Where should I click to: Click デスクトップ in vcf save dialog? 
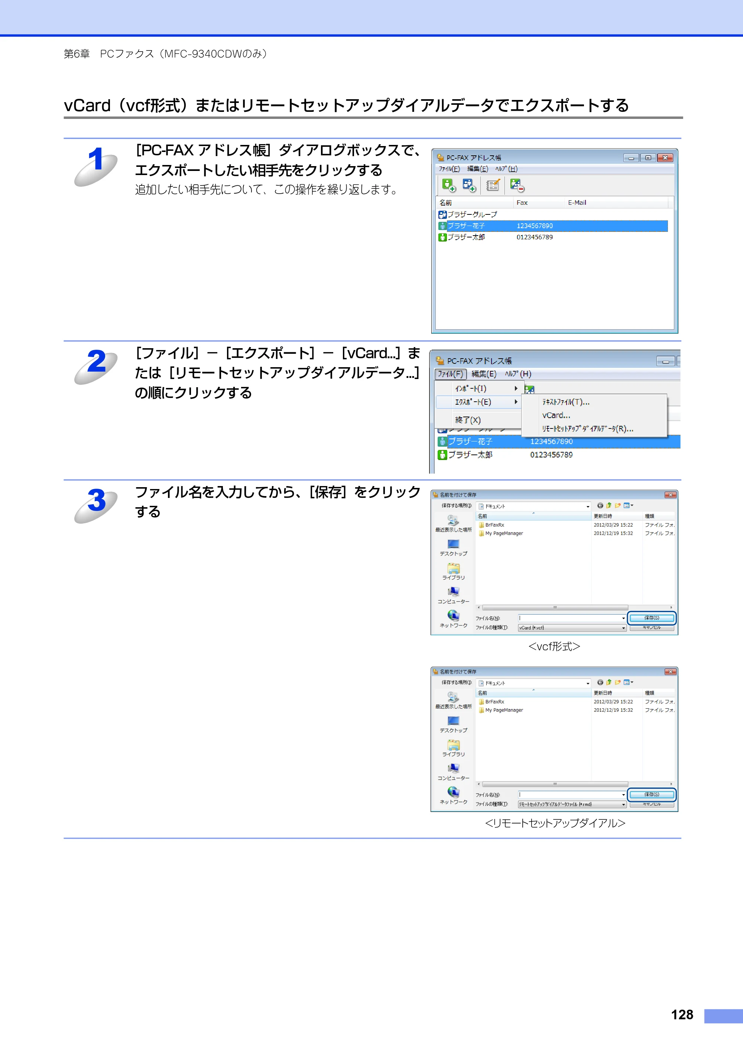coord(454,547)
